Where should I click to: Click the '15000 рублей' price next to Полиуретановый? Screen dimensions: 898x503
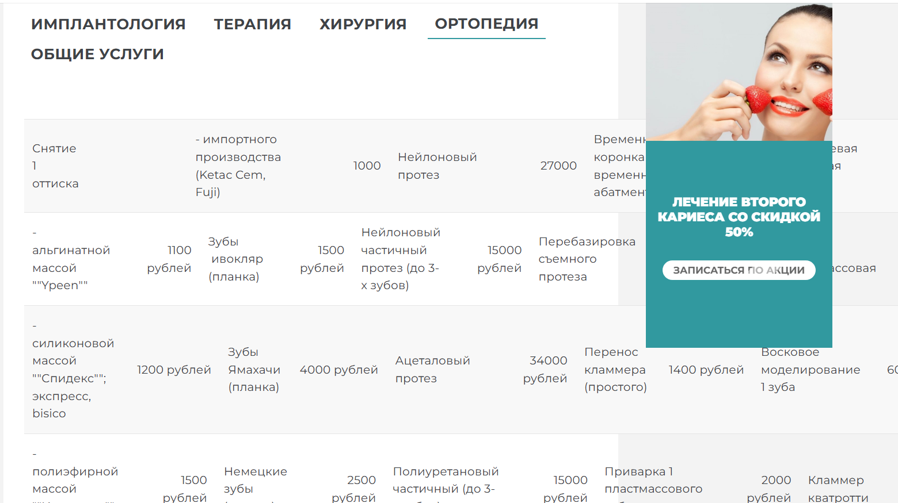pyautogui.click(x=565, y=488)
